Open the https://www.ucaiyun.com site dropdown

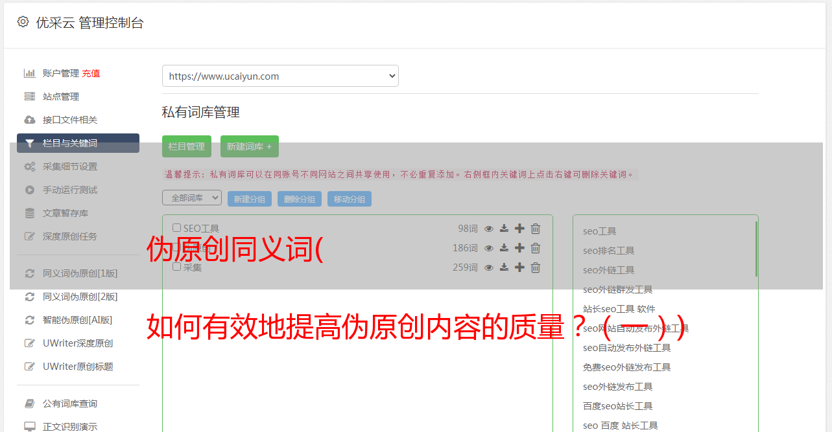(280, 76)
